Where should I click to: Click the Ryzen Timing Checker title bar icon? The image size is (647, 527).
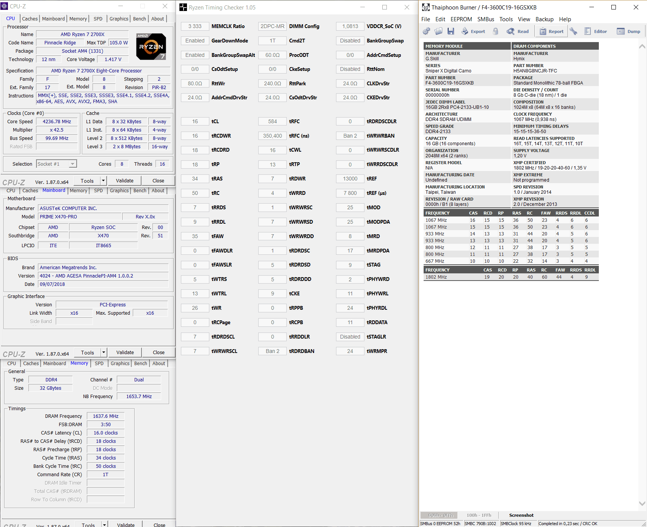[183, 7]
